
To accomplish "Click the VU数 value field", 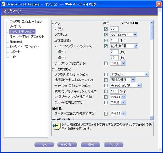I will click(x=114, y=29).
